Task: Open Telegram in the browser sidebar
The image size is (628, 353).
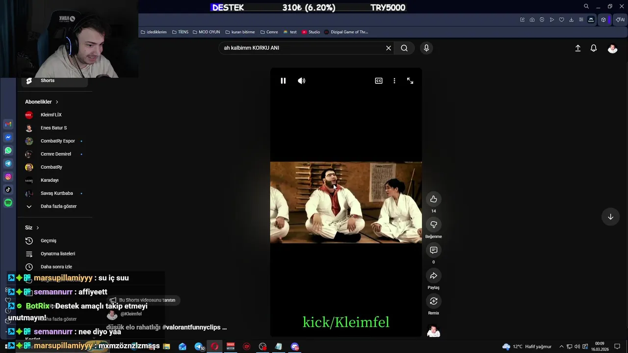Action: [8, 164]
